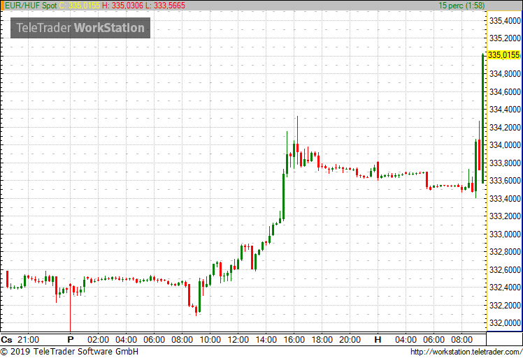
Task: Click the 333,6000 price axis label
Action: [505, 181]
